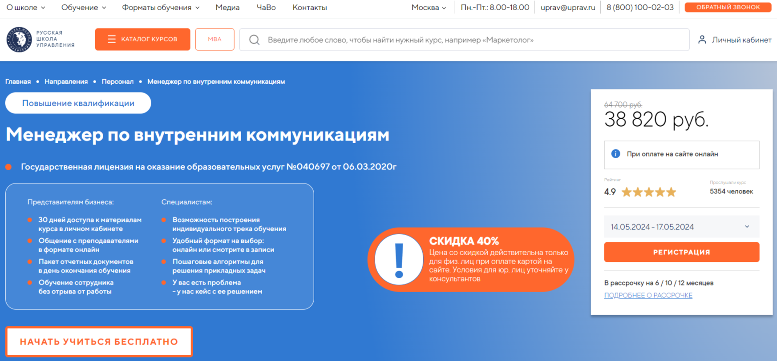
Task: Click the exclamation mark discount icon
Action: [399, 260]
